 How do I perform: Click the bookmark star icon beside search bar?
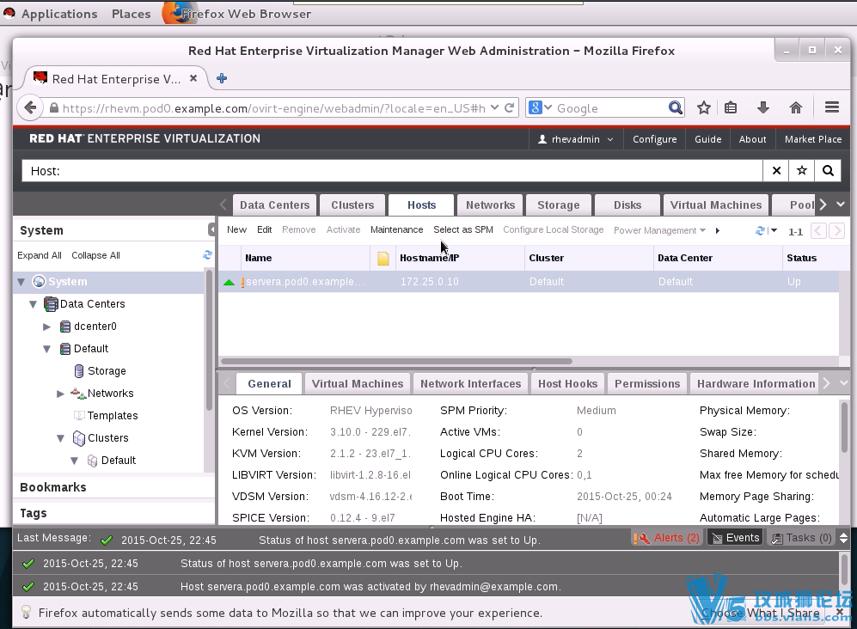pyautogui.click(x=802, y=171)
